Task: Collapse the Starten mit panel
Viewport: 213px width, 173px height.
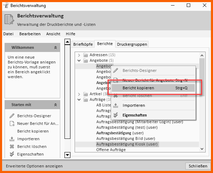Action: click(x=55, y=105)
